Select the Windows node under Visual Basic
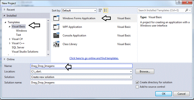This screenshot has height=100, width=194. point(21,31)
